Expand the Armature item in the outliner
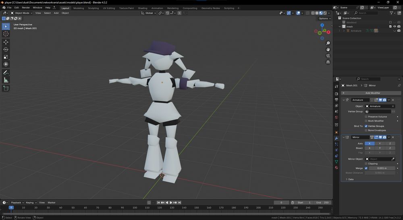 tap(344, 31)
